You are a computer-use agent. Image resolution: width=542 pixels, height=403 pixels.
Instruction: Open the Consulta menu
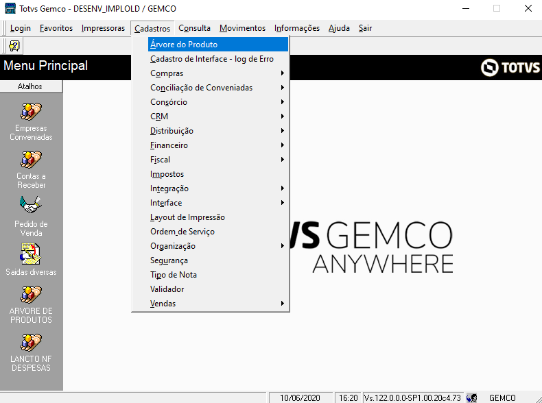(x=194, y=28)
